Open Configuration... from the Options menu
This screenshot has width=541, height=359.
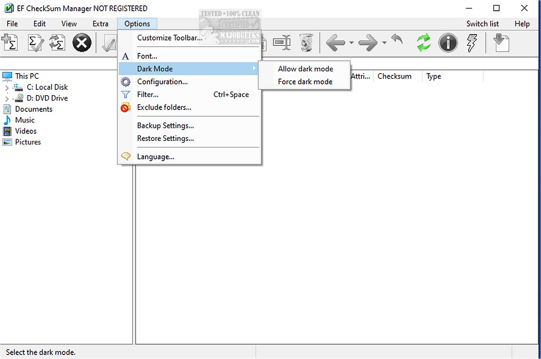pyautogui.click(x=189, y=82)
